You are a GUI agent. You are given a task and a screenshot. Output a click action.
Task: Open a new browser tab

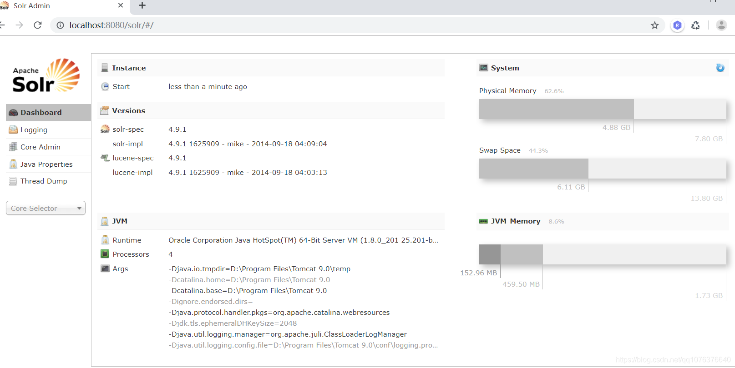click(142, 5)
